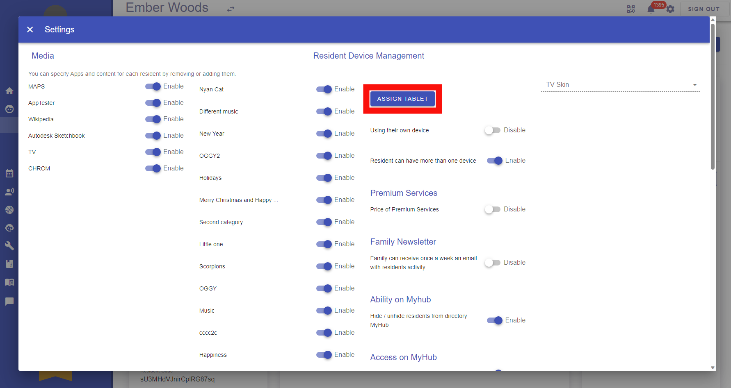The image size is (731, 388).
Task: Toggle Merry Christmas and Happy switch
Action: [x=324, y=200]
